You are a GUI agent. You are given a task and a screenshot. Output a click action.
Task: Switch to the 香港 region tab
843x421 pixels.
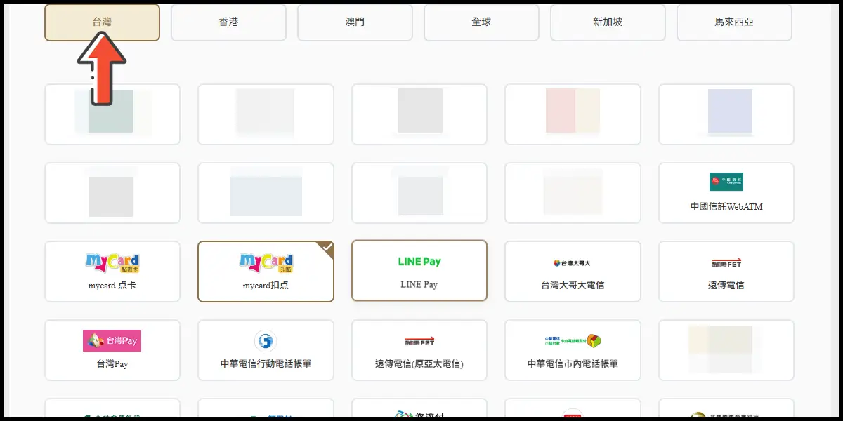pyautogui.click(x=228, y=22)
